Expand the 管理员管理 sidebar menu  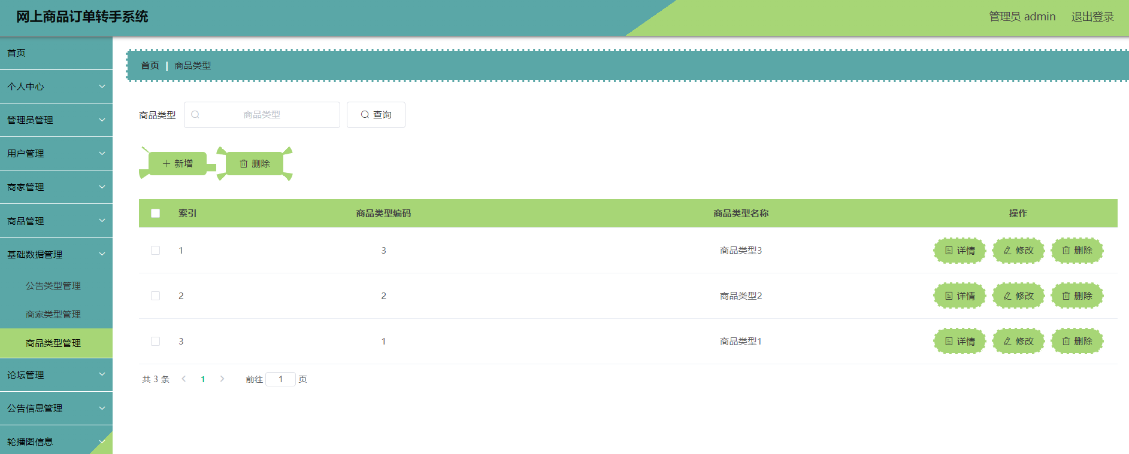coord(56,120)
